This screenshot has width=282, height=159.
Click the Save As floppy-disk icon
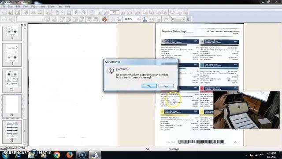[17, 12]
